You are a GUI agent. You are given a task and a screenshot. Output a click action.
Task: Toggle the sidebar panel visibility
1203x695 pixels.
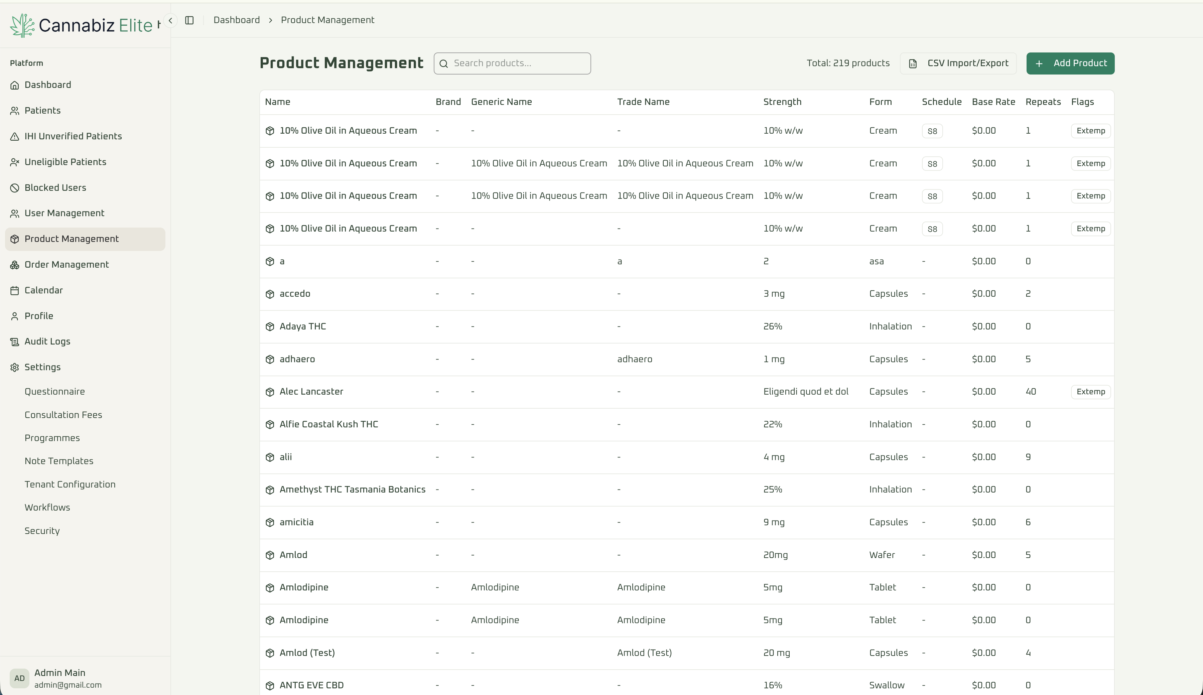point(189,20)
